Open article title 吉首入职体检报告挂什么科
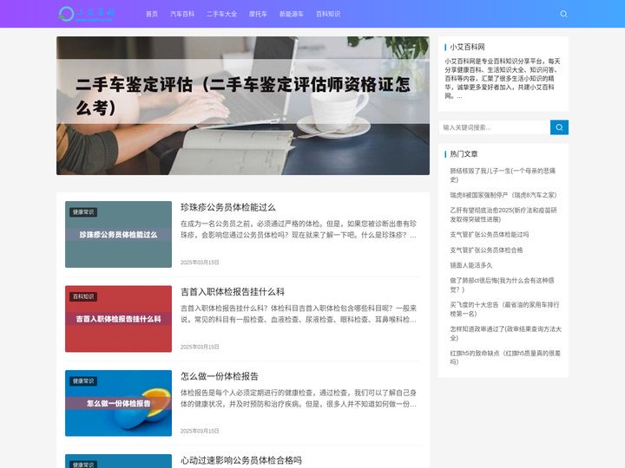 pos(233,292)
